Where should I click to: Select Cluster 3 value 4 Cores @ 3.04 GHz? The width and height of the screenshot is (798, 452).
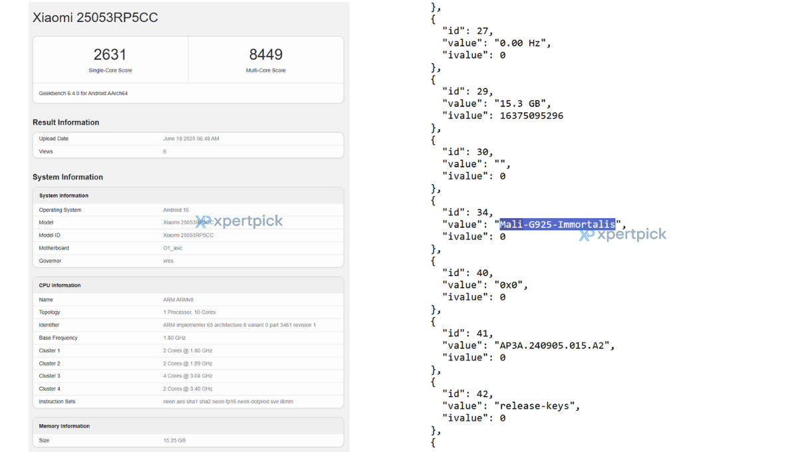coord(188,376)
